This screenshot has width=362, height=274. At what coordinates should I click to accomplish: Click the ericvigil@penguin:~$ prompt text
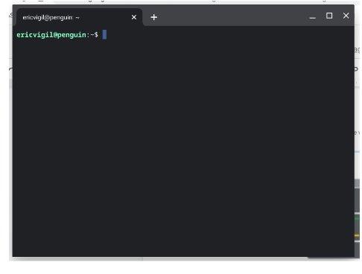click(x=57, y=35)
